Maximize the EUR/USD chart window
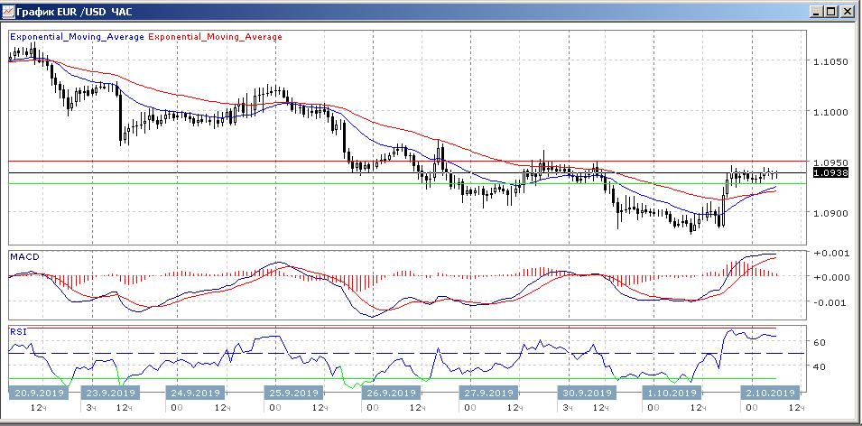Screen dimensions: 862x426 click(832, 12)
